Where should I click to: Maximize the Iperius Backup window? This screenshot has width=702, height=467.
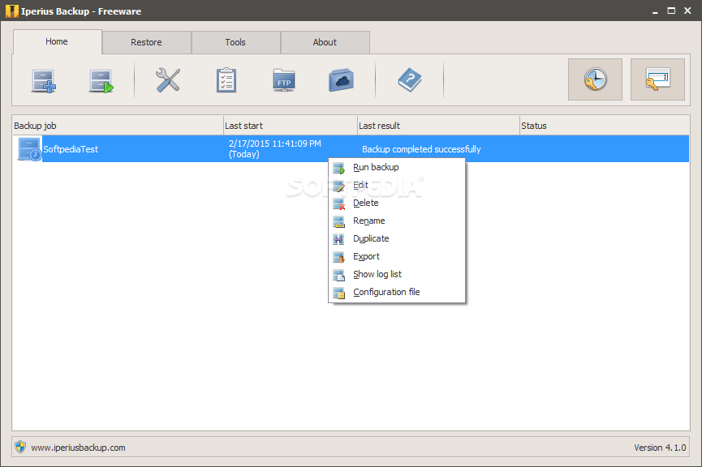671,11
